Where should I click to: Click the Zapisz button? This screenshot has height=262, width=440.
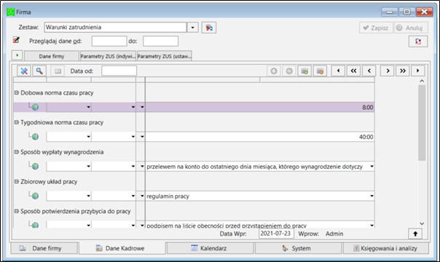(x=376, y=28)
